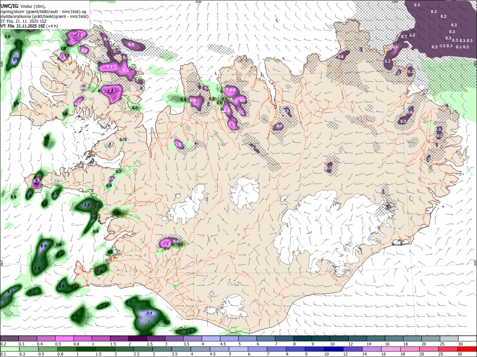477x357 pixels.
Task: Click the 4.7 rain value label
Action: point(10,292)
